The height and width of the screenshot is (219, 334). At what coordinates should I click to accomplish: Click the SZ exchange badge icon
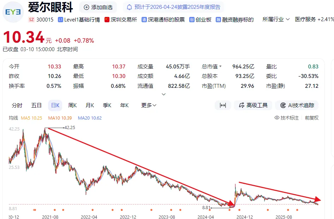(31, 20)
